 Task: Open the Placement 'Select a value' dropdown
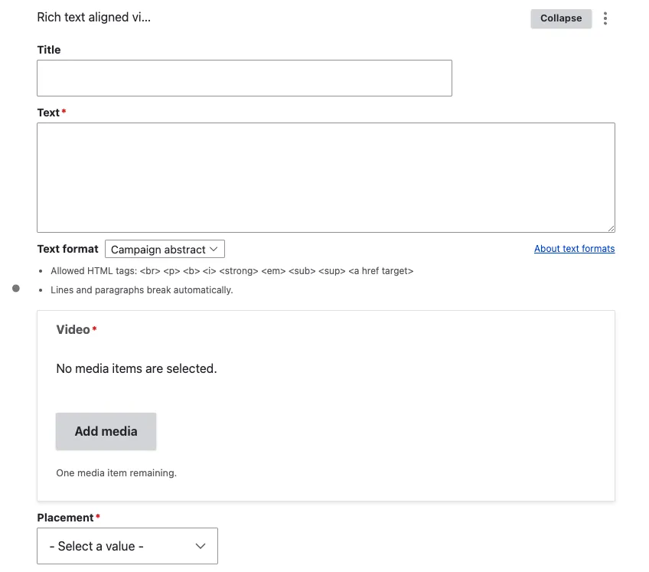[x=127, y=546]
